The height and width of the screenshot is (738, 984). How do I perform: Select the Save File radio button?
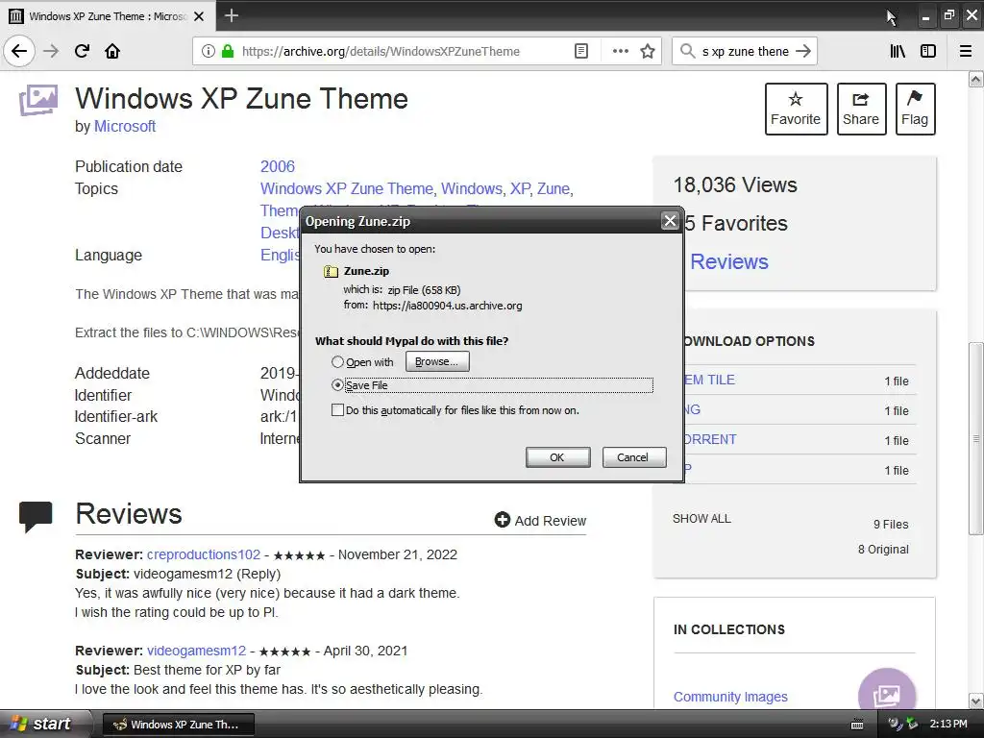pyautogui.click(x=337, y=385)
